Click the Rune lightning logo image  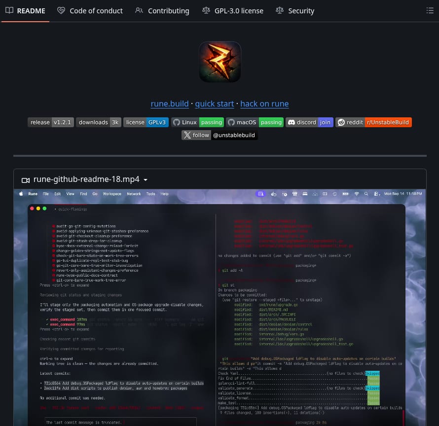coord(220,62)
